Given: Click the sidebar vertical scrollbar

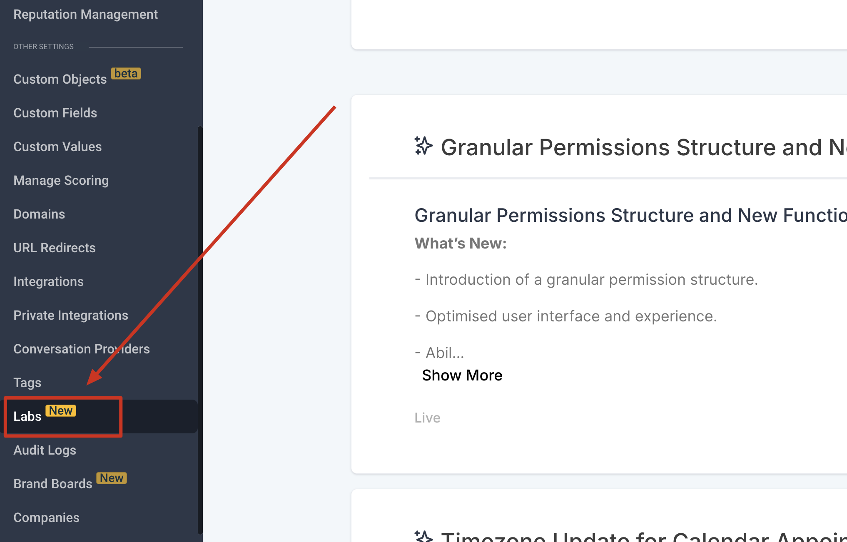Looking at the screenshot, I should pyautogui.click(x=200, y=329).
